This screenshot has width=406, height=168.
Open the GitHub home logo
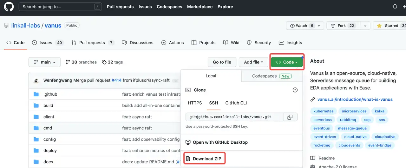click(x=9, y=7)
